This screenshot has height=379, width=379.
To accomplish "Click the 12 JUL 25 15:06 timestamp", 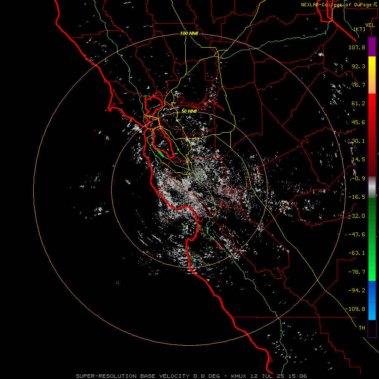I will pyautogui.click(x=279, y=376).
